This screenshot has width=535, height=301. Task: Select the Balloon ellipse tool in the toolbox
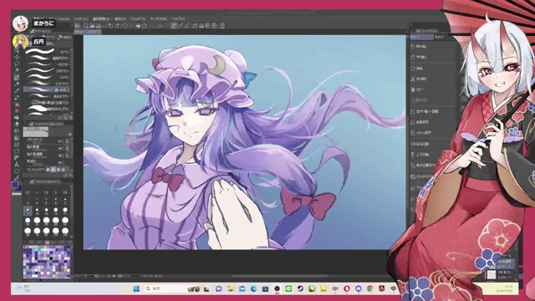(x=17, y=171)
